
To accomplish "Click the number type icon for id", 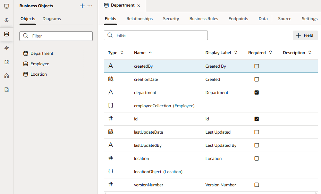I will click(111, 118).
